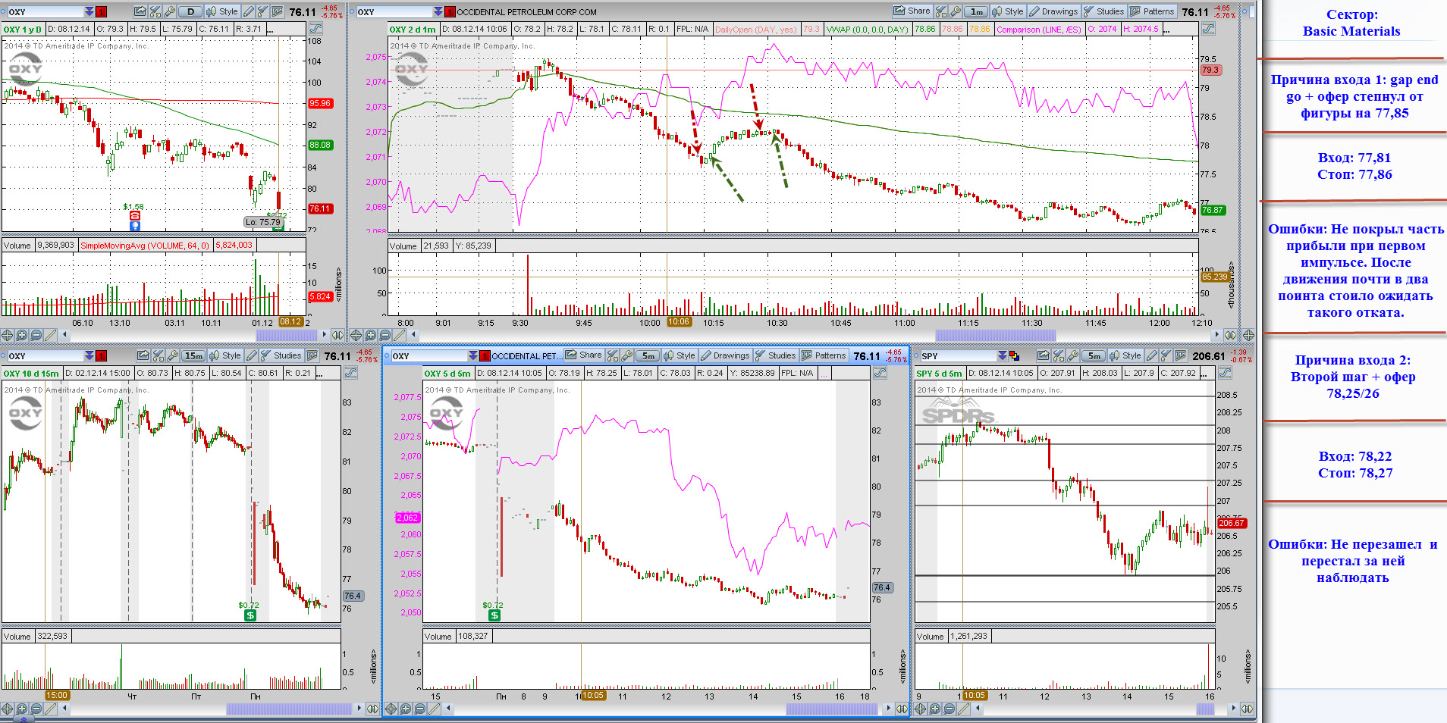Click study line icon beside OXY 2 d 1m header
This screenshot has height=723, width=1447.
click(x=1209, y=29)
